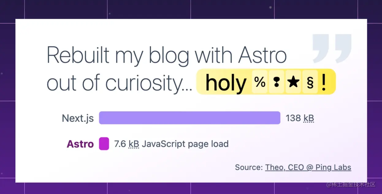The width and height of the screenshot is (382, 194).
Task: Click the bold Astro label
Action: pos(80,144)
